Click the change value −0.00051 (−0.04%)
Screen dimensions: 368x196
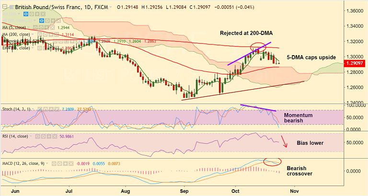pyautogui.click(x=234, y=7)
